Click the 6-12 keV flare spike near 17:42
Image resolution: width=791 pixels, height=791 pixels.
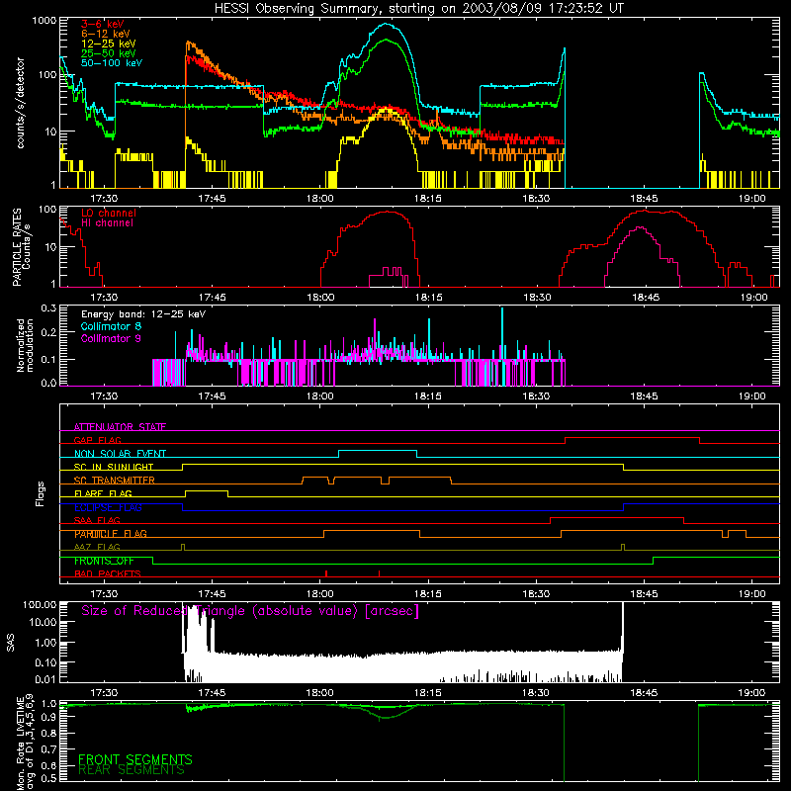click(x=188, y=44)
